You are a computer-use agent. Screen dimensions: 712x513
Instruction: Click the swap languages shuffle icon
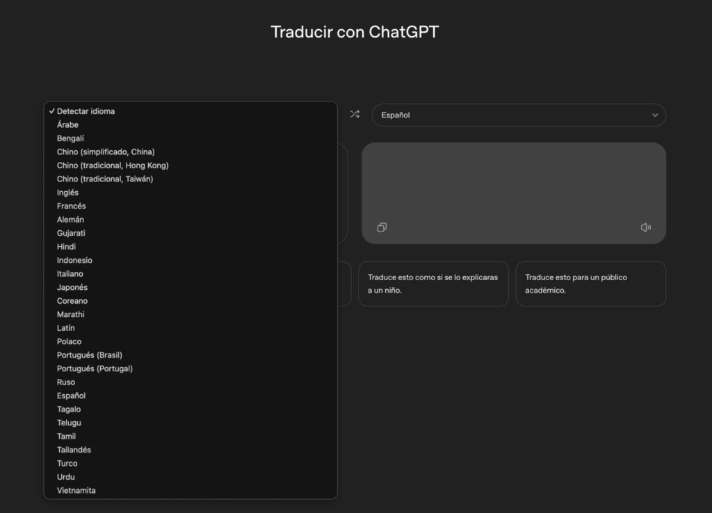point(355,114)
